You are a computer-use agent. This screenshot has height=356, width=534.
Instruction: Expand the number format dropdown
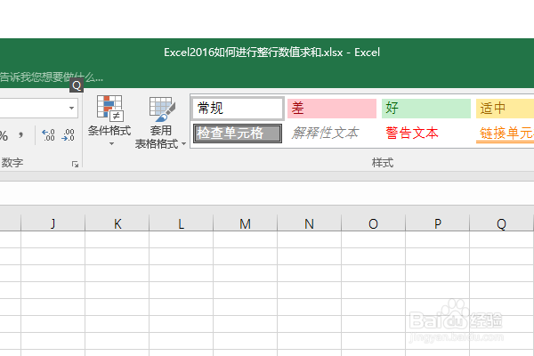tap(71, 109)
